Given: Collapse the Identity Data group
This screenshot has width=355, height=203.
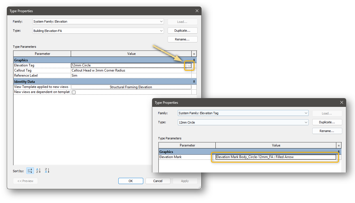Looking at the screenshot, I should [x=194, y=81].
